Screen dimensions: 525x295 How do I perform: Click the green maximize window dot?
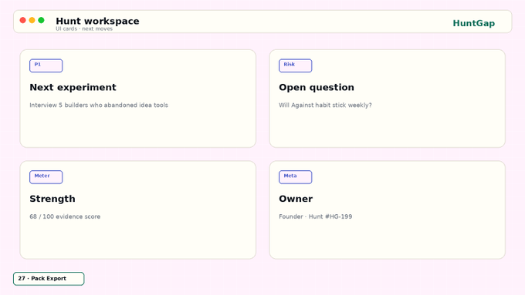tap(41, 20)
